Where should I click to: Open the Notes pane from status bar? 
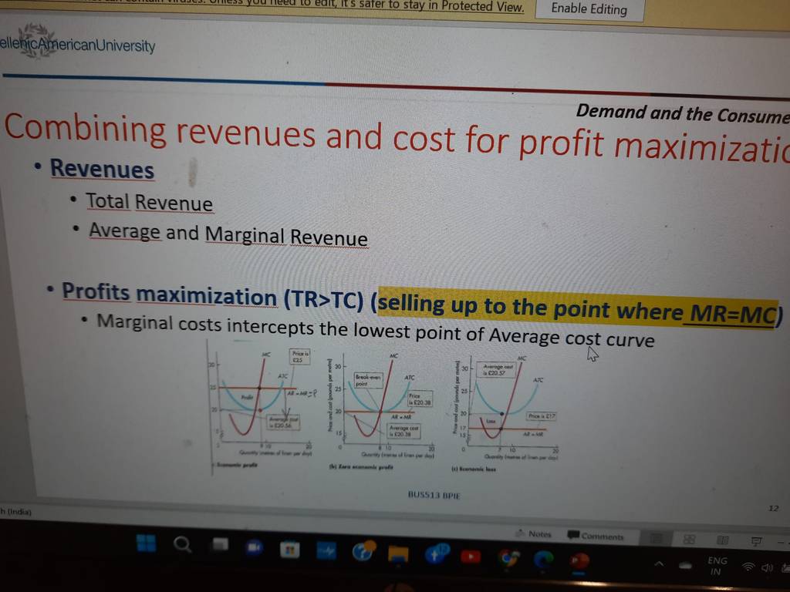(x=534, y=533)
